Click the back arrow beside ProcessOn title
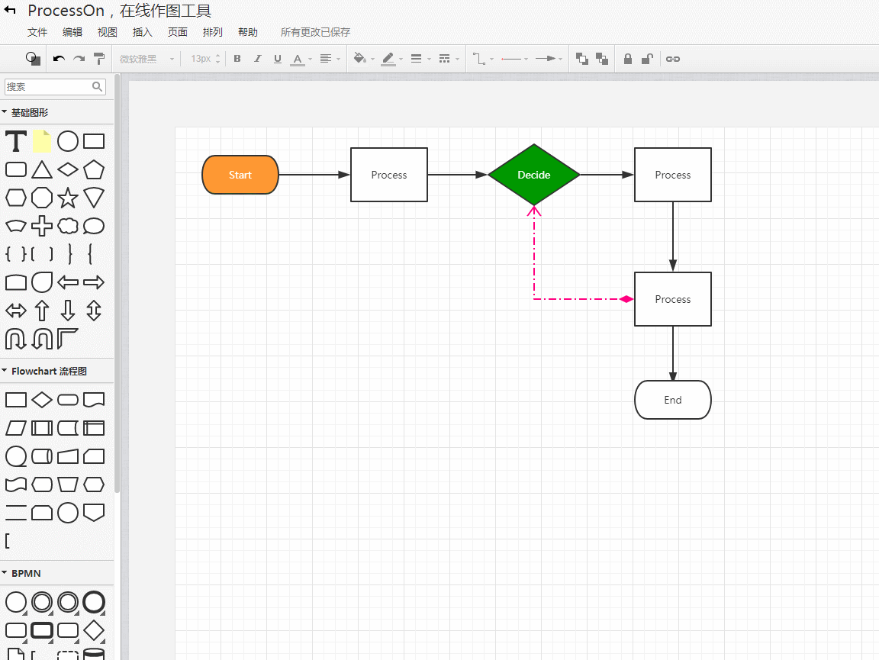This screenshot has width=879, height=660. (11, 11)
